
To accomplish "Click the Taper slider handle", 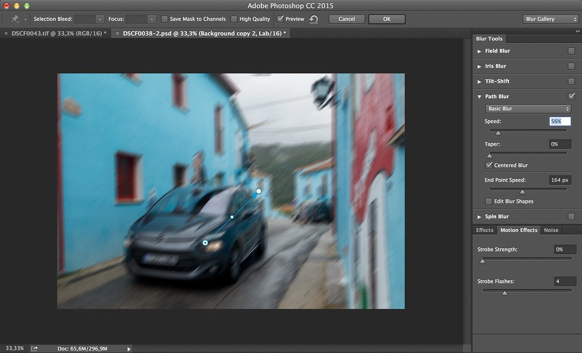I will 489,156.
